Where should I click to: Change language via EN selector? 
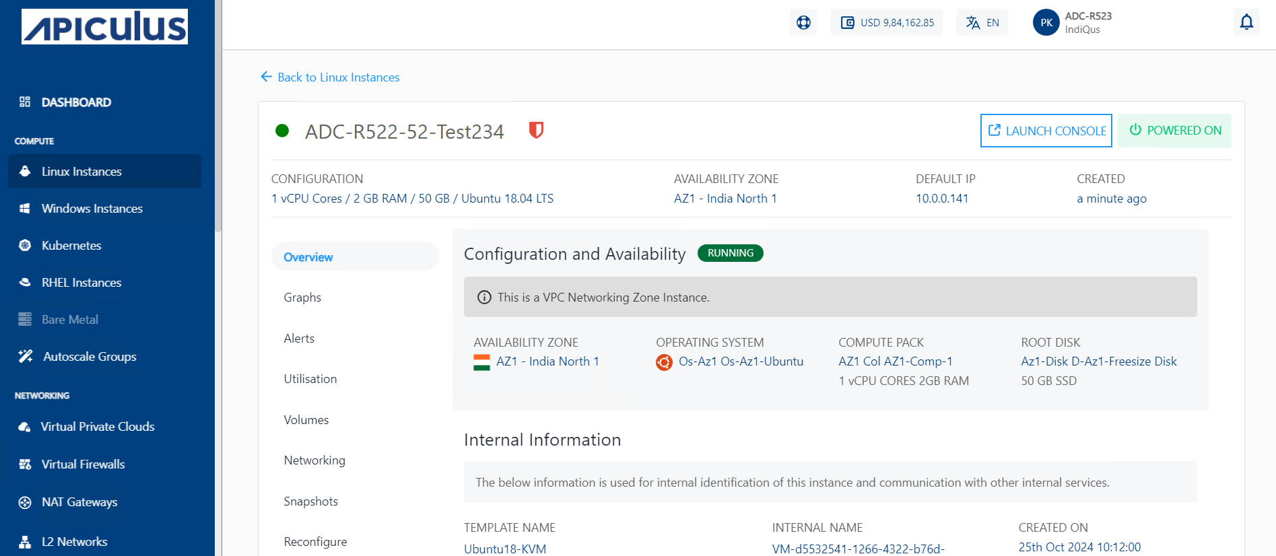click(x=982, y=22)
